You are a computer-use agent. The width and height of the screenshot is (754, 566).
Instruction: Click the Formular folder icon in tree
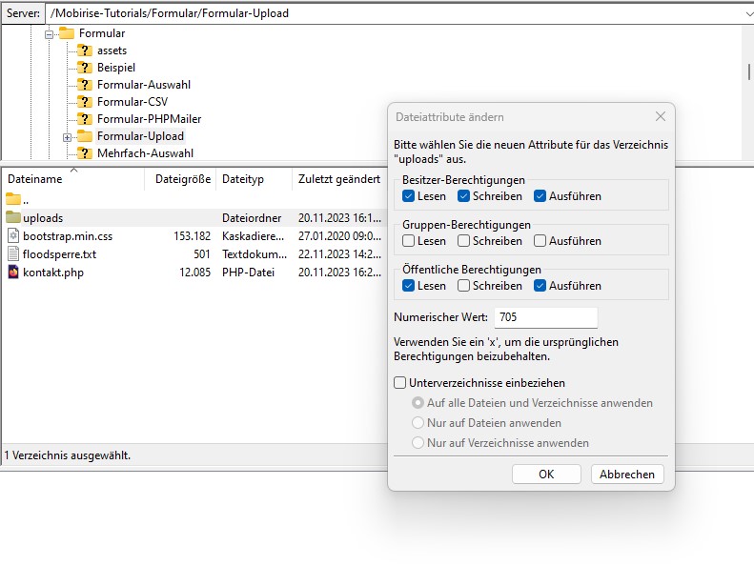pos(67,33)
